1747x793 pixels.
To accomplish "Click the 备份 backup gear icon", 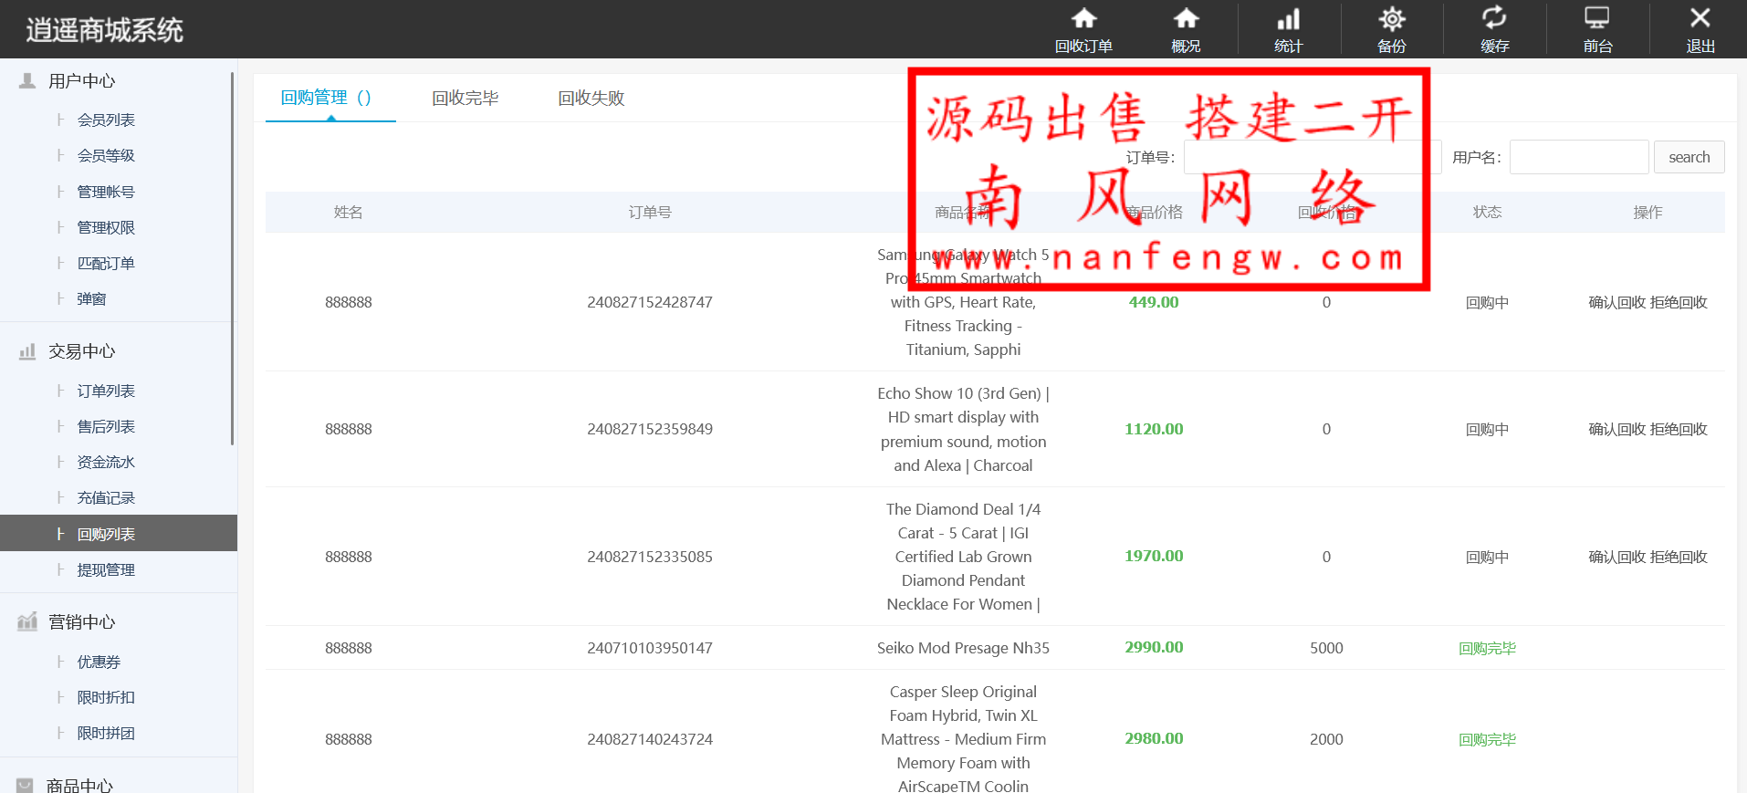I will (1391, 19).
